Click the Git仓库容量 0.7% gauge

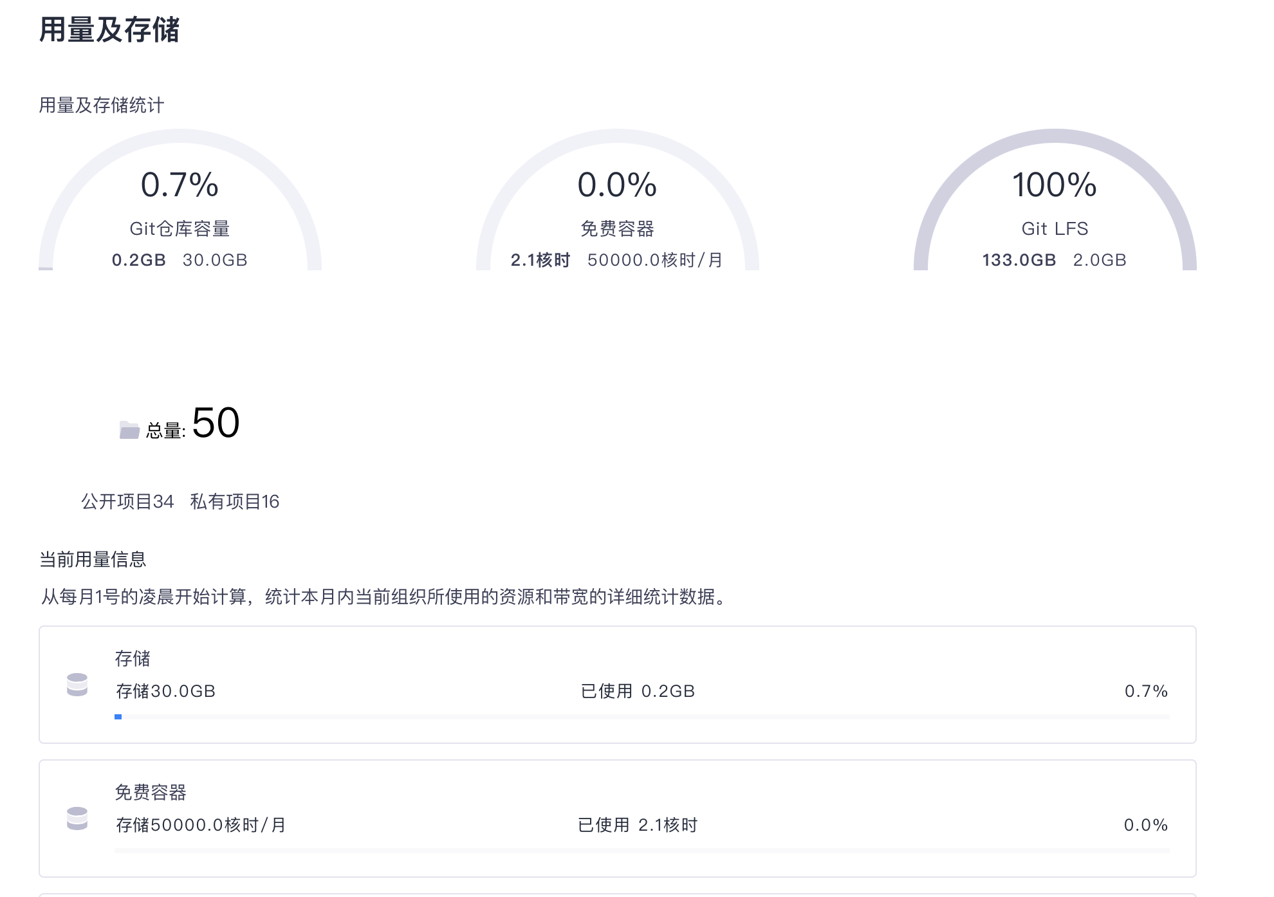pos(180,185)
